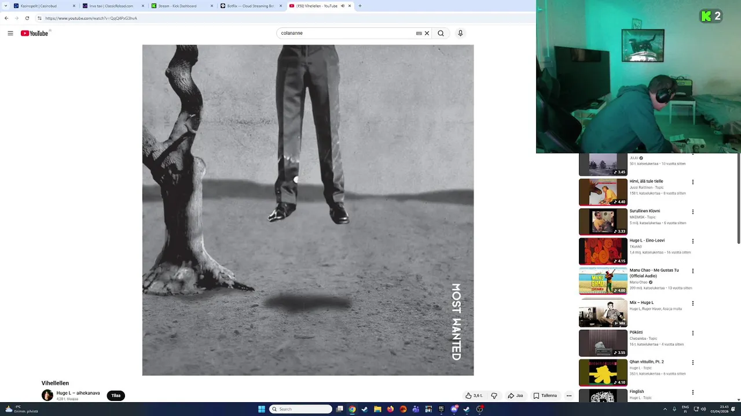Screen dimensions: 741x416
Task: Open options for Manu Chao Me Gustas Tu
Action: pyautogui.click(x=692, y=271)
